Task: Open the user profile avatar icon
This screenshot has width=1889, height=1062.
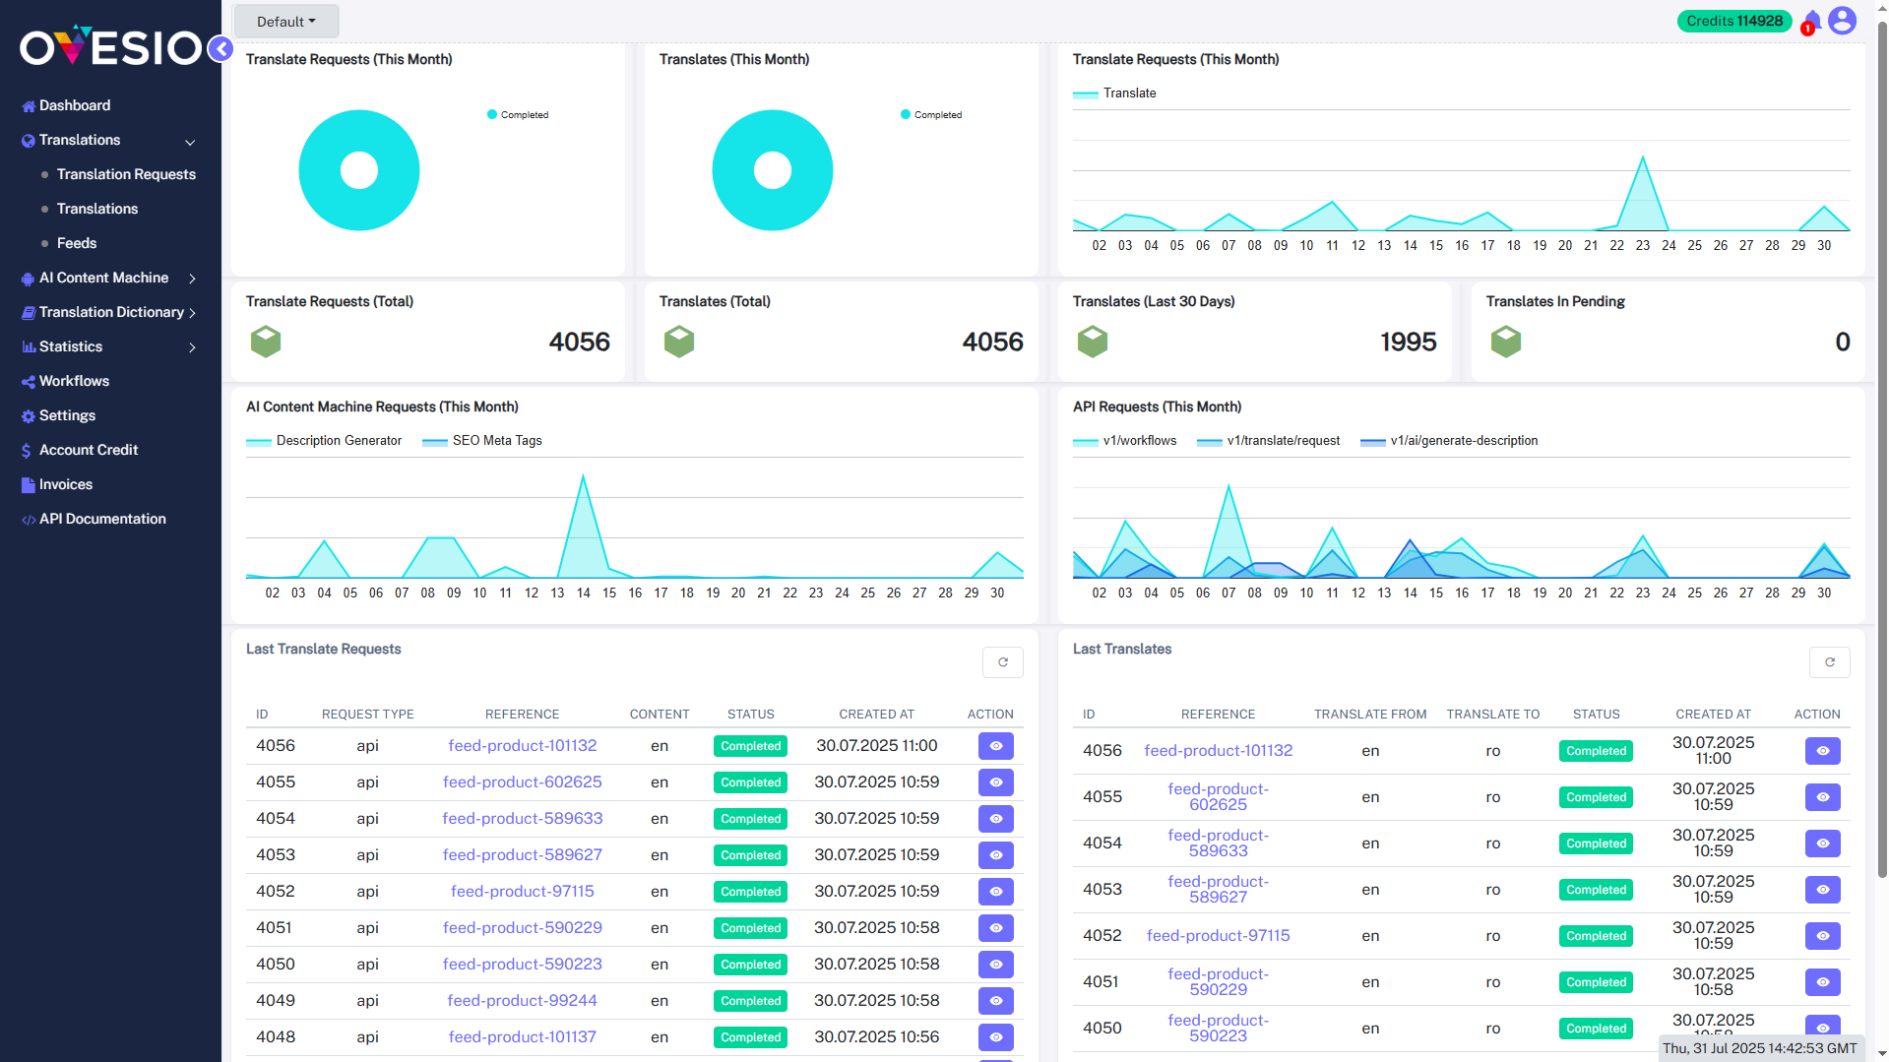Action: tap(1842, 20)
